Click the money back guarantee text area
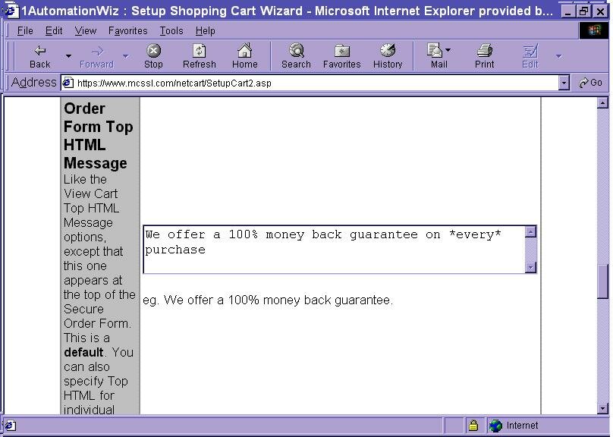The width and height of the screenshot is (613, 437). click(334, 249)
